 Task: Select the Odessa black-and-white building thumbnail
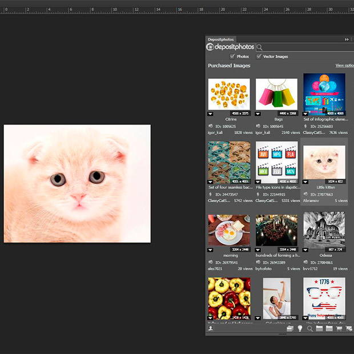coord(324,230)
